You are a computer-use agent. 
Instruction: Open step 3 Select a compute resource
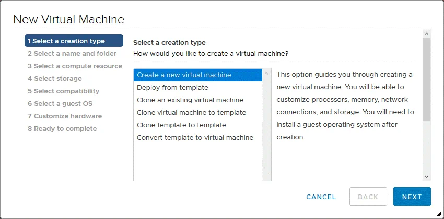point(75,66)
